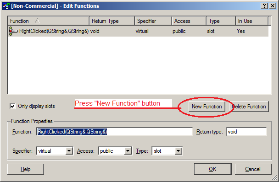Click the slot cell in Type column

point(211,31)
